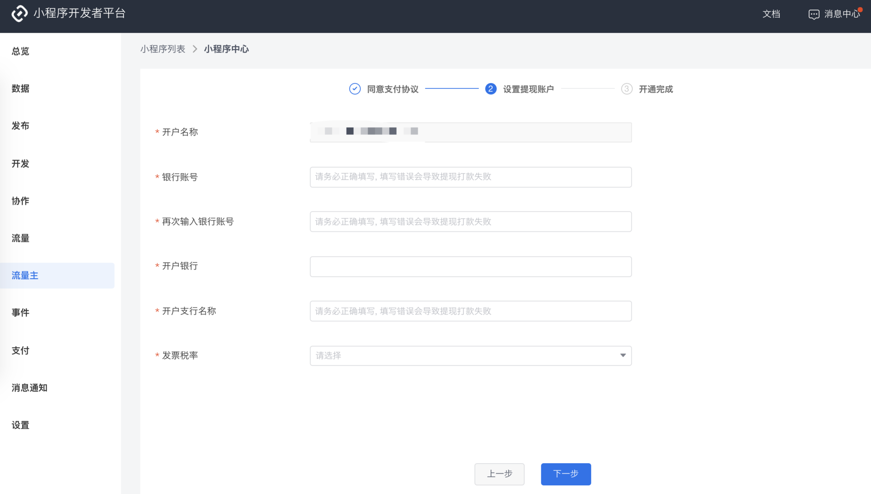Open the 文档 link in the top bar
This screenshot has height=494, width=871.
(771, 14)
